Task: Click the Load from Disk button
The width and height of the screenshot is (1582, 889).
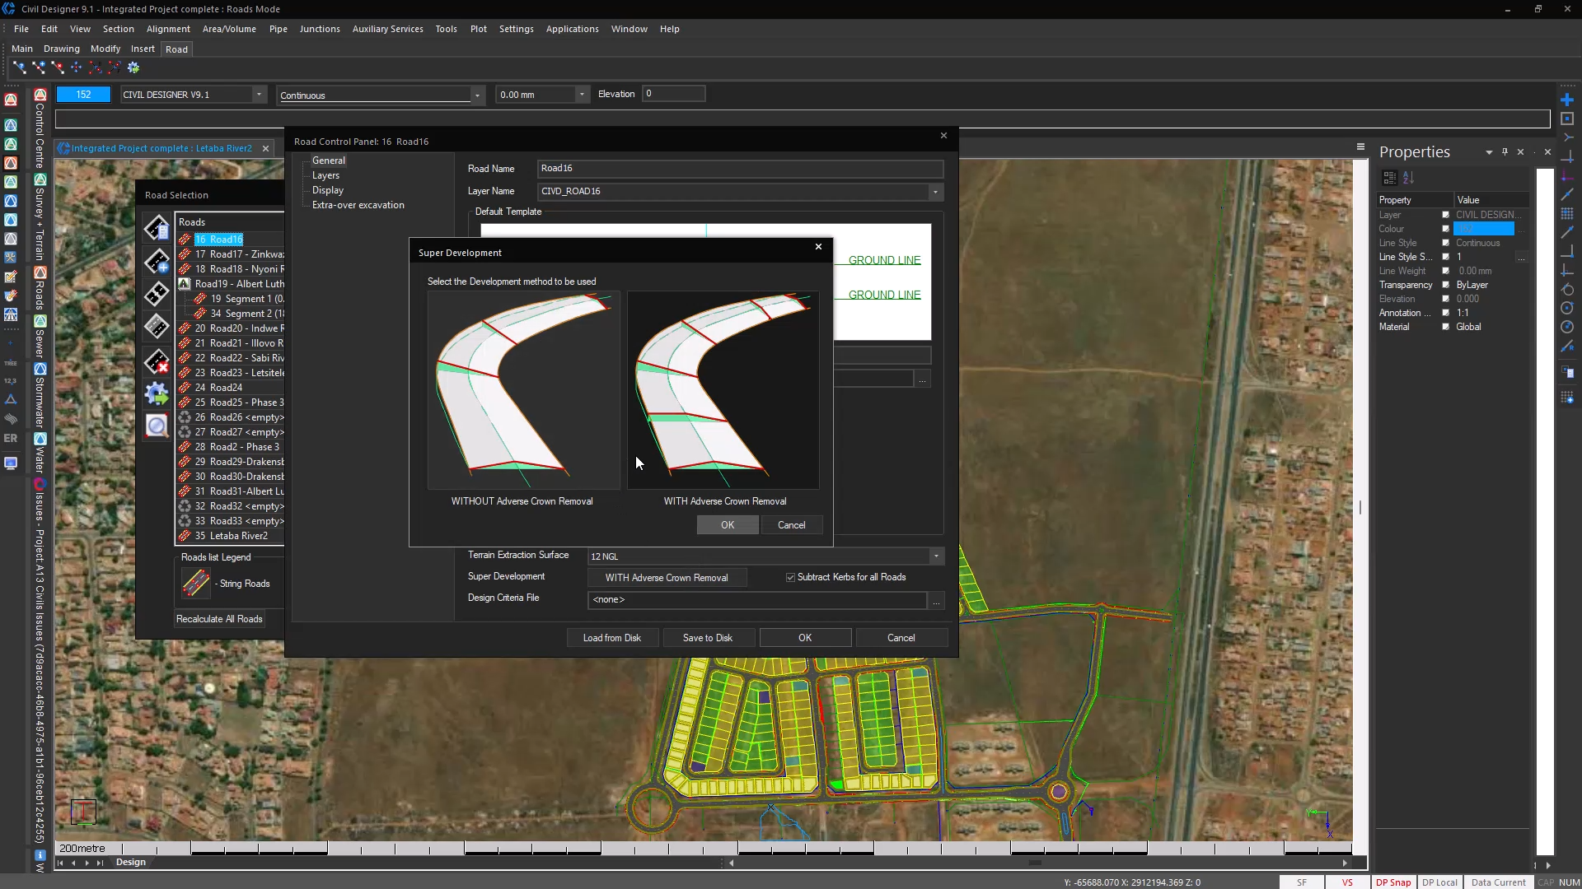Action: (611, 638)
